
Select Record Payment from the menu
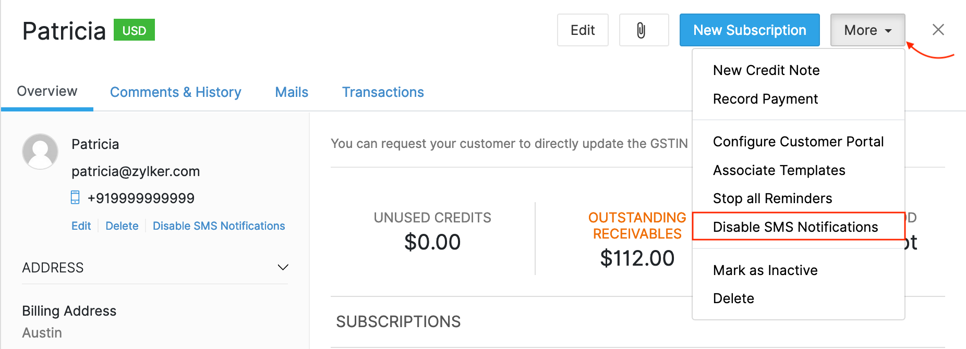click(765, 98)
